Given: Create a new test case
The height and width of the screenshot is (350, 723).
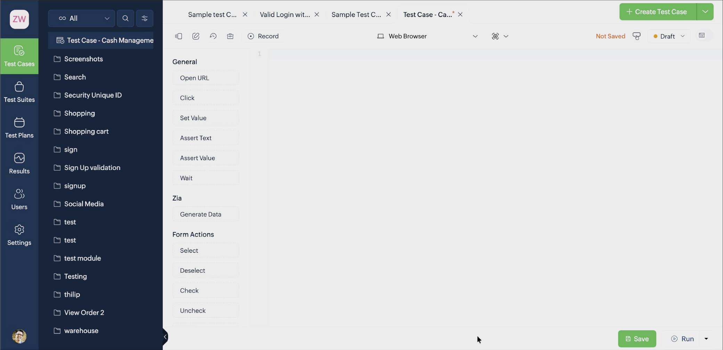Looking at the screenshot, I should [x=658, y=12].
